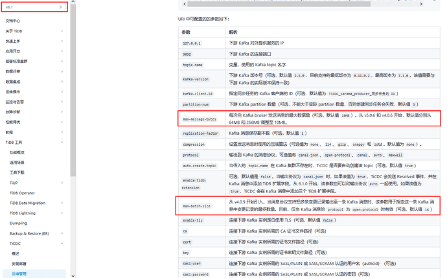Click the kafka-version parameter cell

coord(202,79)
